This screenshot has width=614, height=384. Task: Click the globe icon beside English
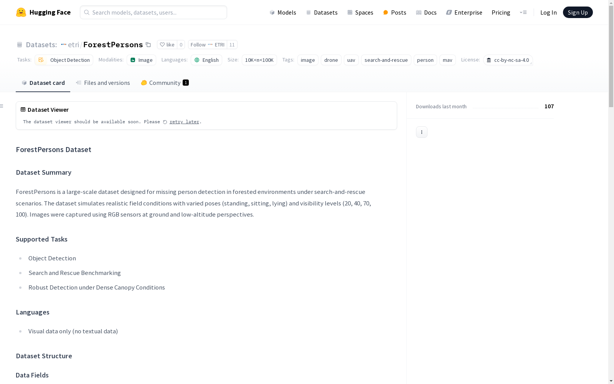(197, 60)
